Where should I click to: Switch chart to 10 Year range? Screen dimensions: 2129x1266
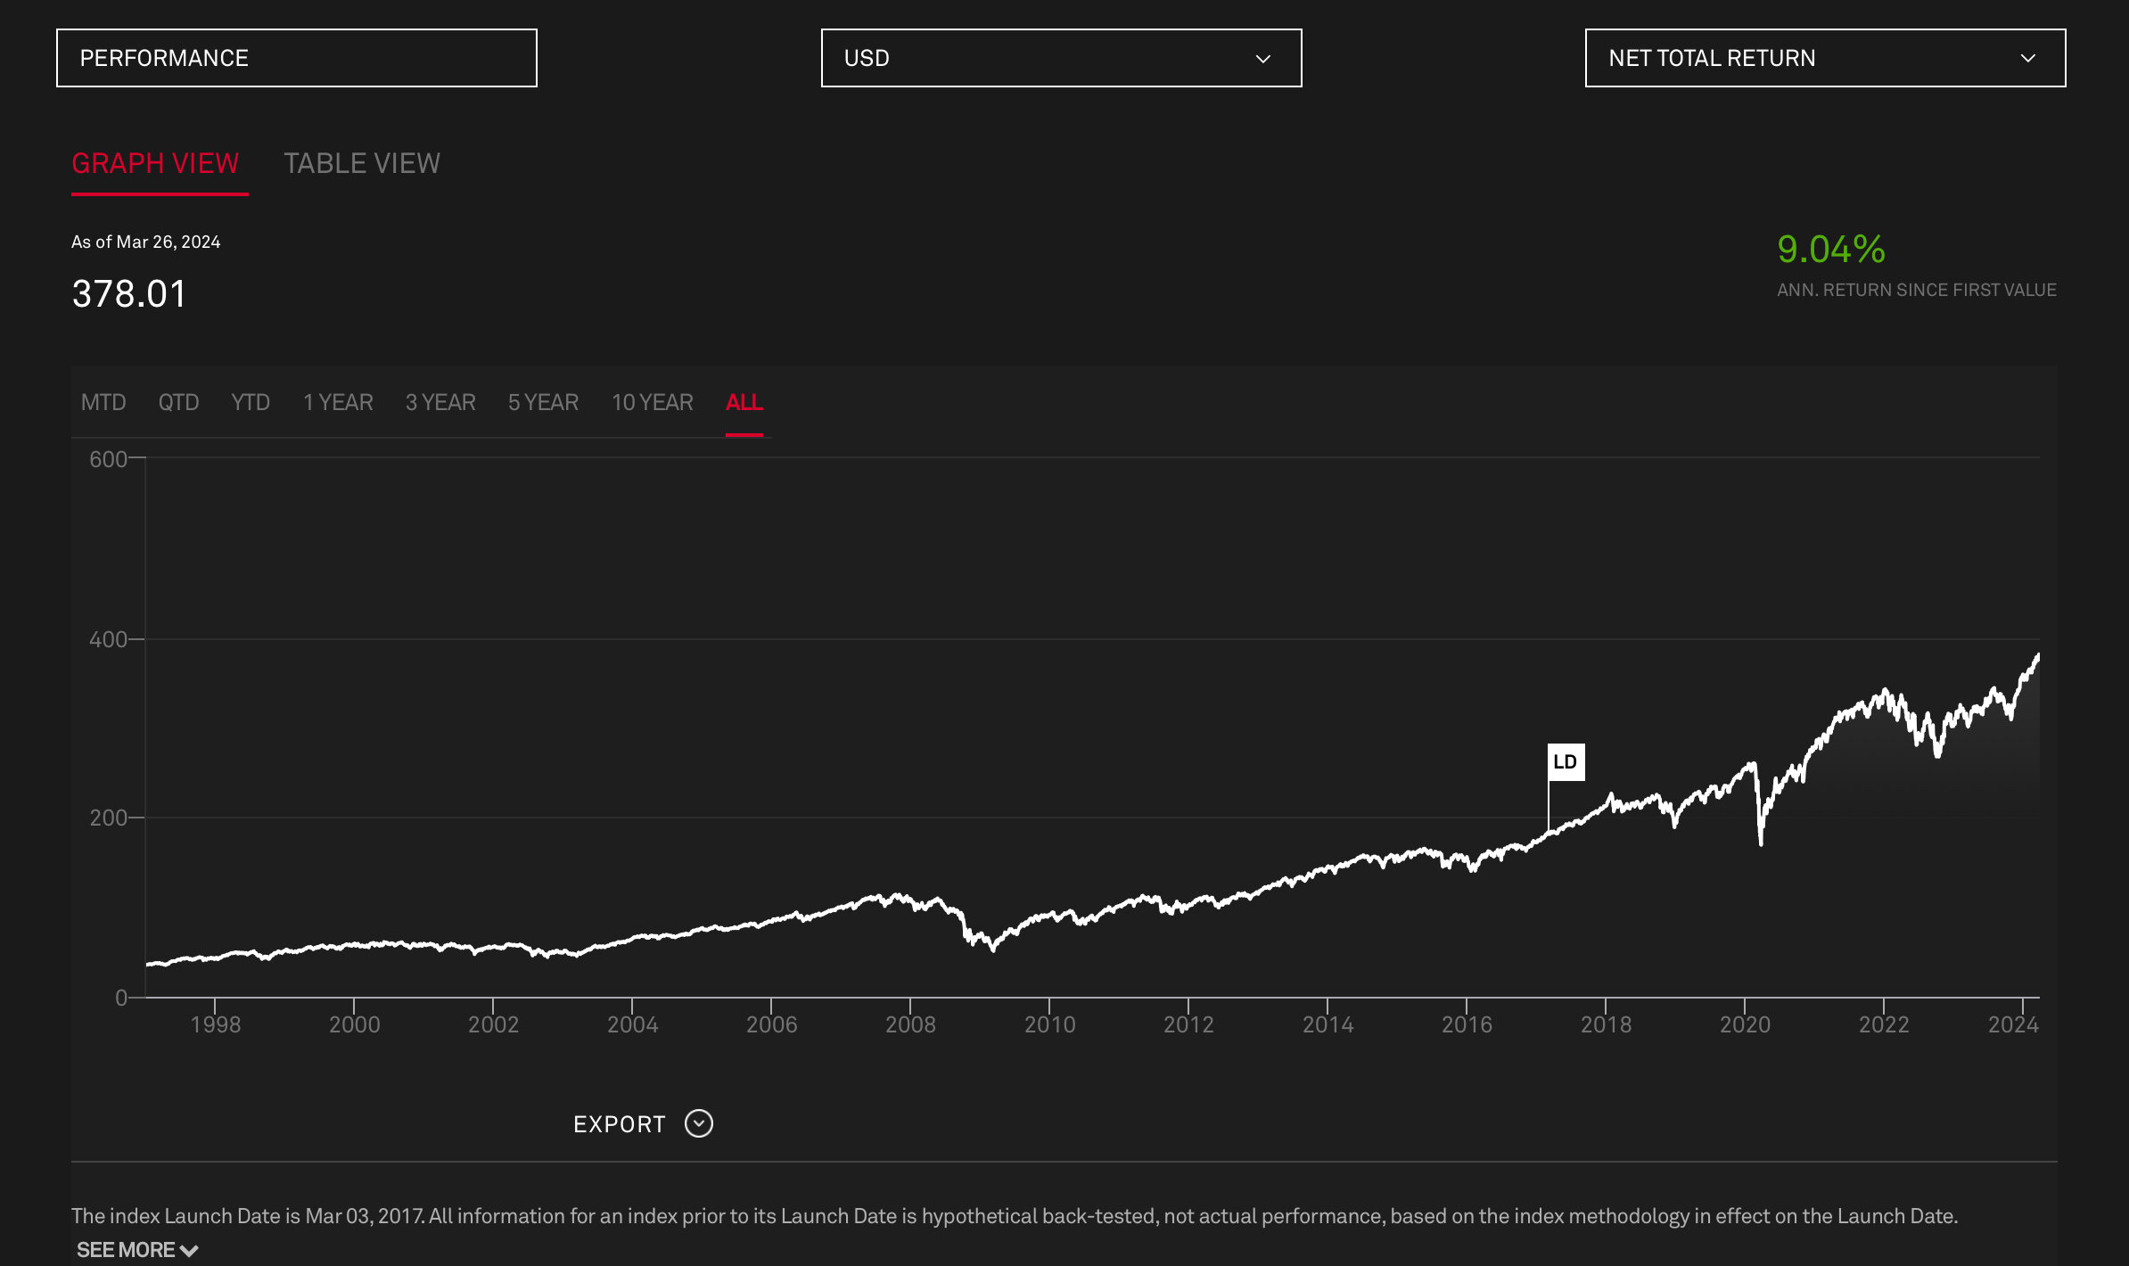pos(652,402)
